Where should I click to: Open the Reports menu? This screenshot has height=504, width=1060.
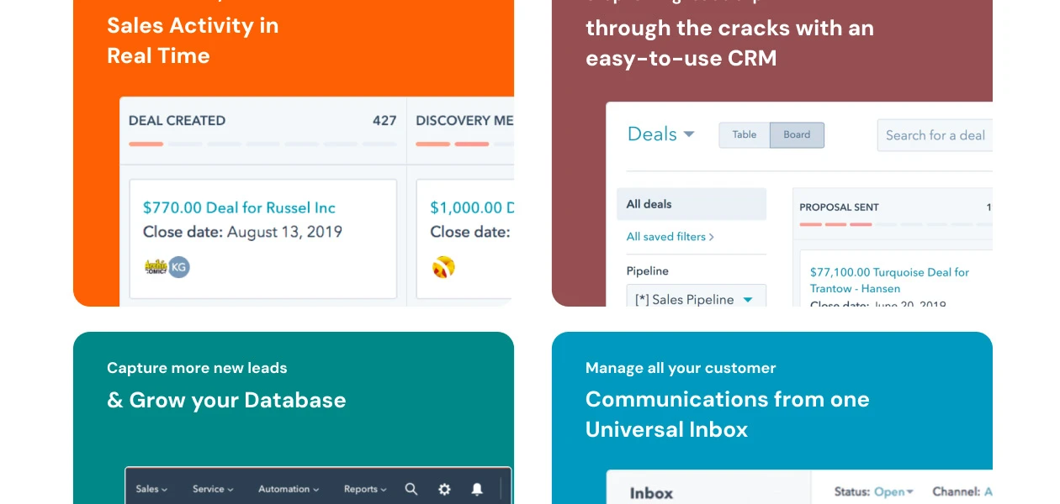pyautogui.click(x=365, y=489)
